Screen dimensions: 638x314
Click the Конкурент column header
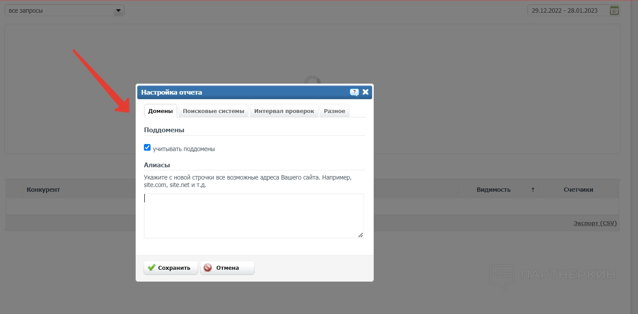pyautogui.click(x=43, y=190)
